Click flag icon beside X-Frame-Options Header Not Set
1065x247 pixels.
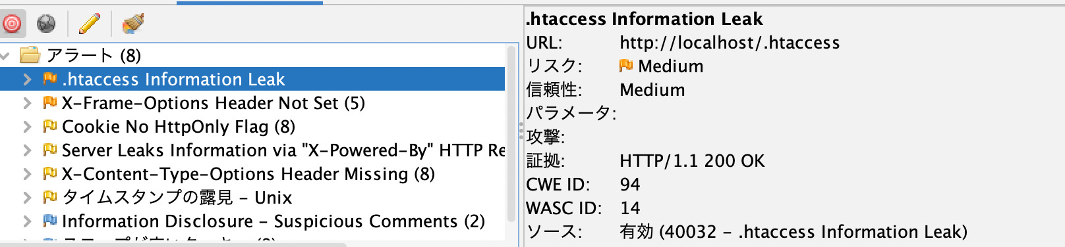pyautogui.click(x=49, y=102)
